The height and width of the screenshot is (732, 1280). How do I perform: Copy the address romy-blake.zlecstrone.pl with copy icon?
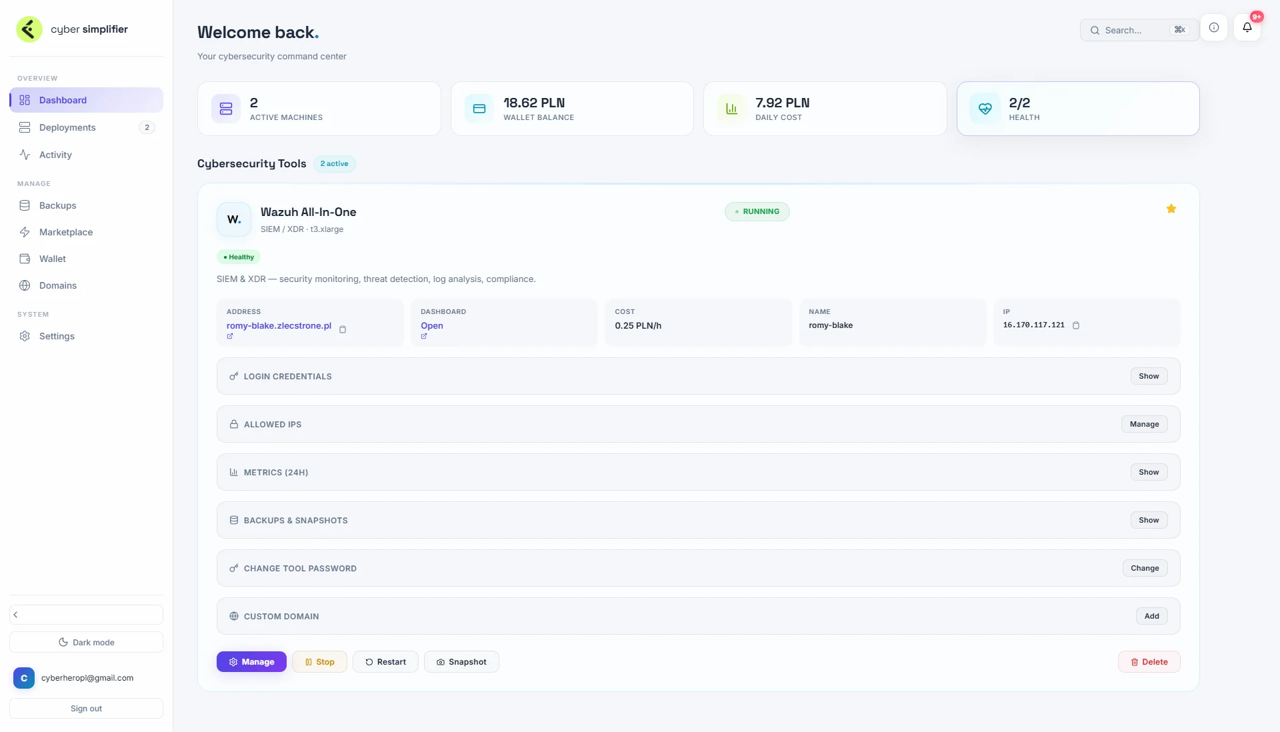coord(343,329)
